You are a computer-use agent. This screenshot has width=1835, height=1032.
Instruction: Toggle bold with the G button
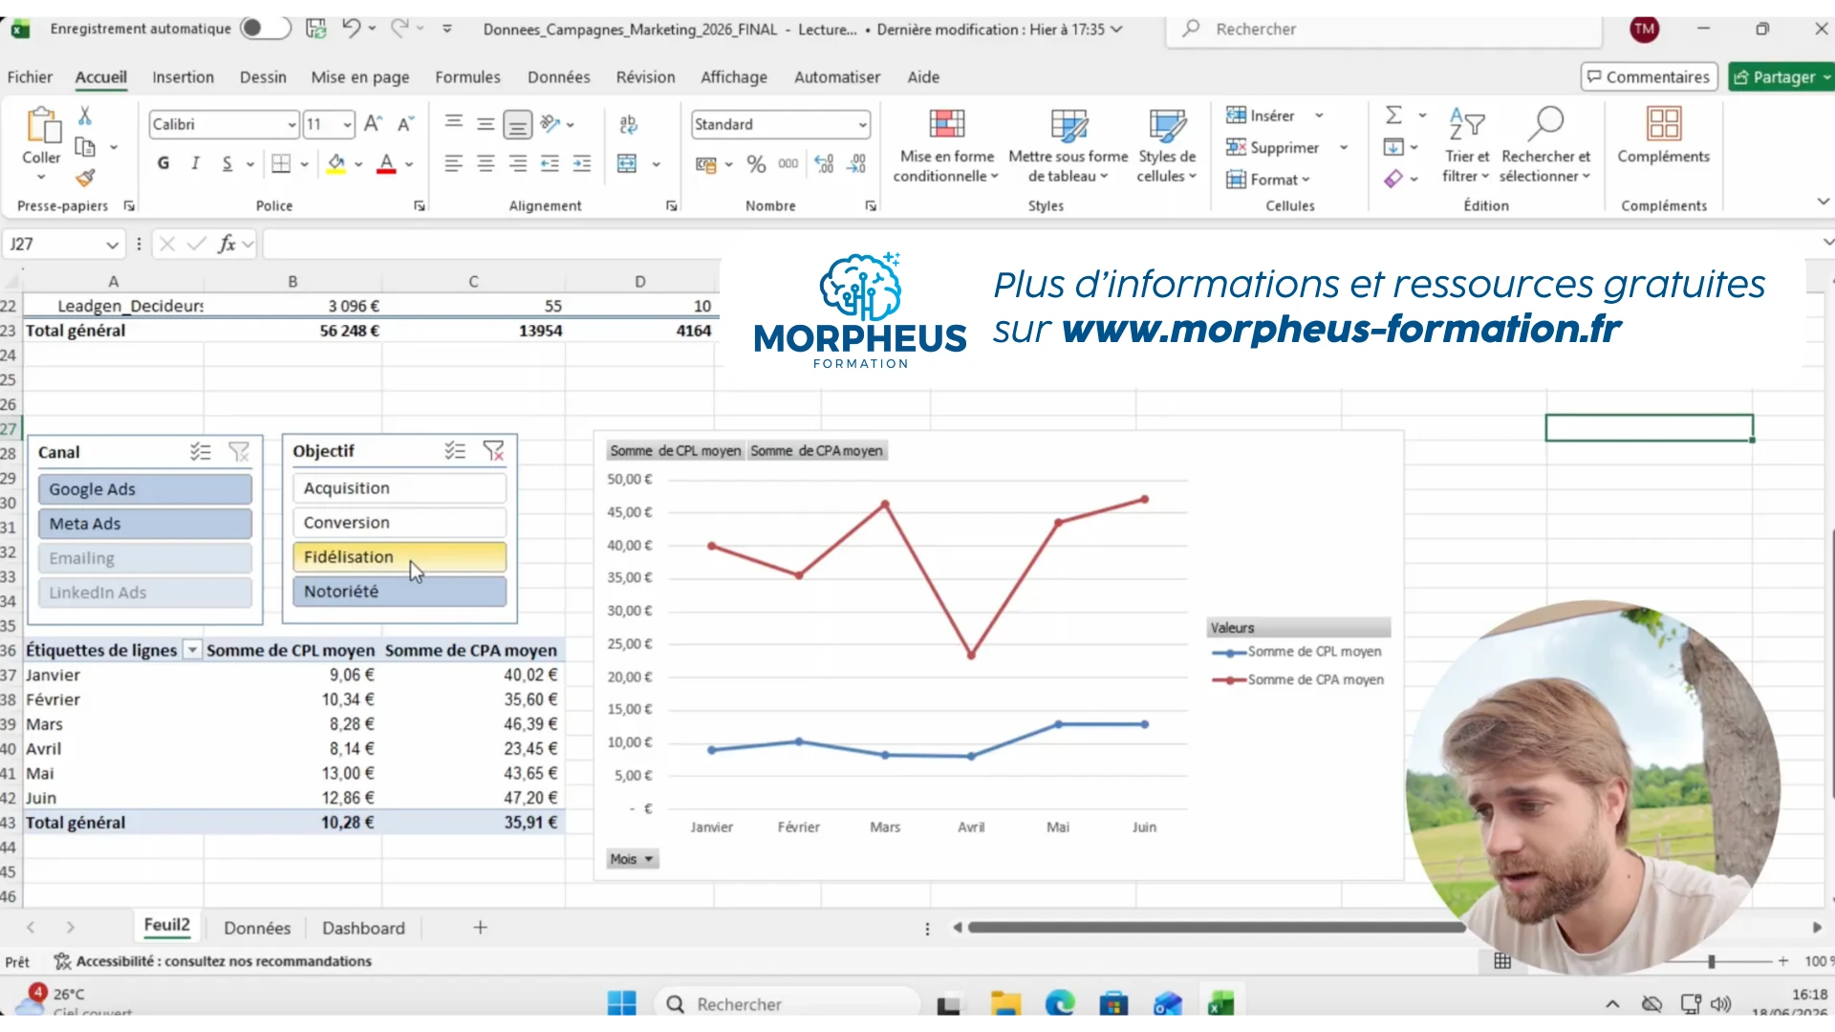(x=163, y=163)
